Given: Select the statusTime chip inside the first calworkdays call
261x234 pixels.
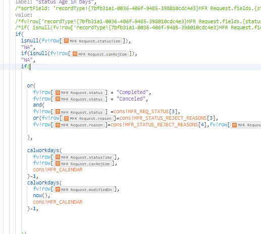Looking at the screenshot, I should [83, 157].
